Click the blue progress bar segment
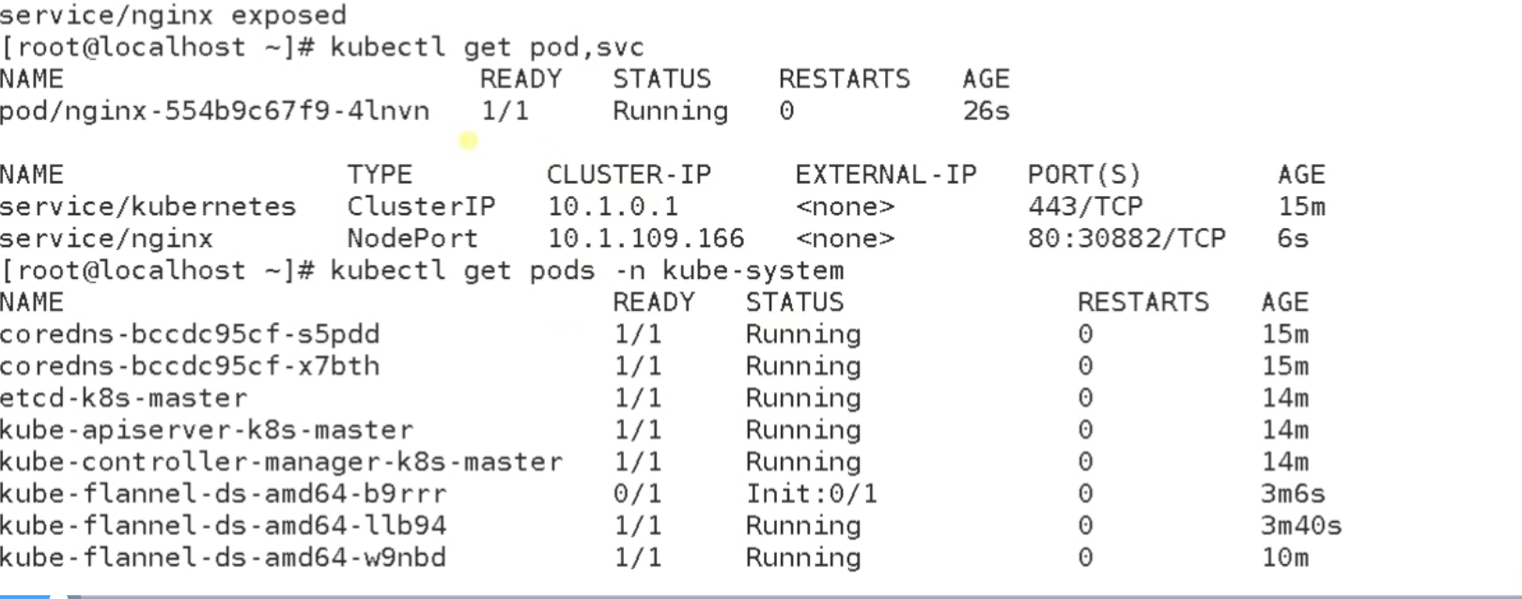The image size is (1522, 599). (23, 595)
